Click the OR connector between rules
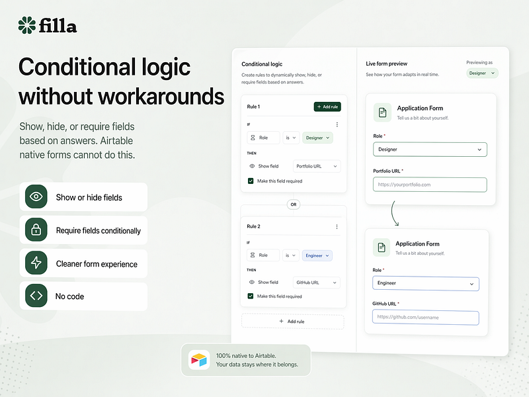 click(x=294, y=204)
